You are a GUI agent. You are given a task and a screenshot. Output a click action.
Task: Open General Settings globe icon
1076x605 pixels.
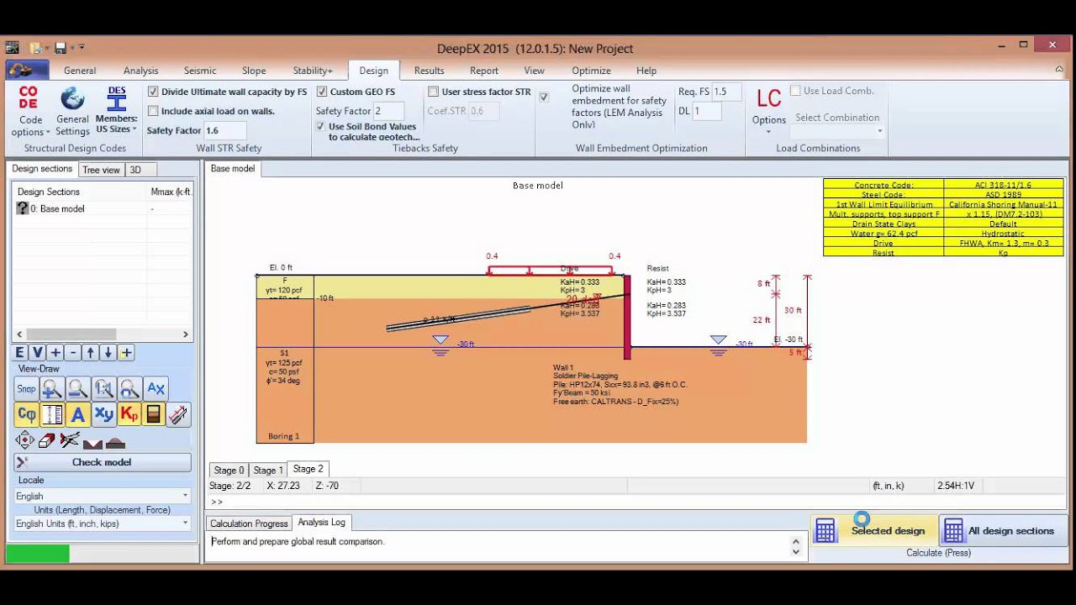[x=73, y=98]
